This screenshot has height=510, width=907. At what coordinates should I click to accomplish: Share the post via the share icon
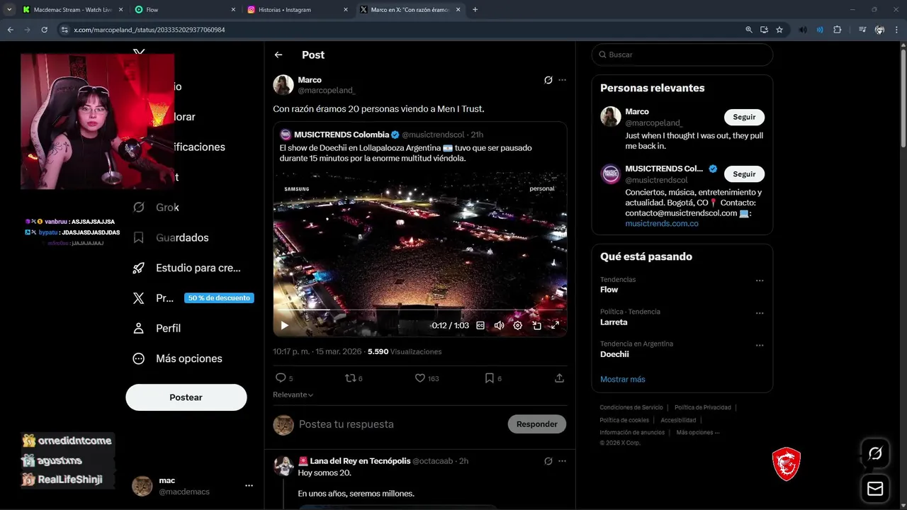pyautogui.click(x=559, y=378)
